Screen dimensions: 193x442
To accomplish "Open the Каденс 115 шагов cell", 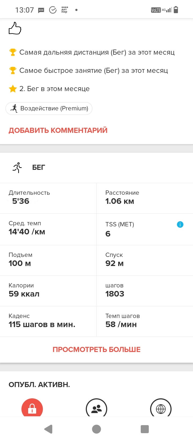I will click(x=48, y=321).
